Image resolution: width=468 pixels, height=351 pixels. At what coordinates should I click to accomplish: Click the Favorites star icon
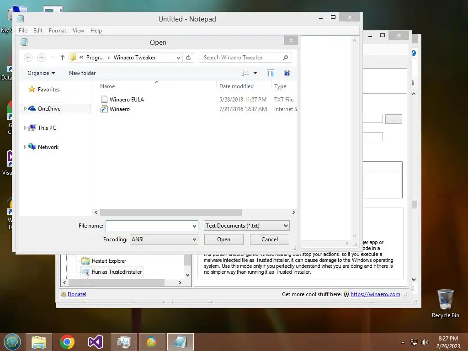32,89
